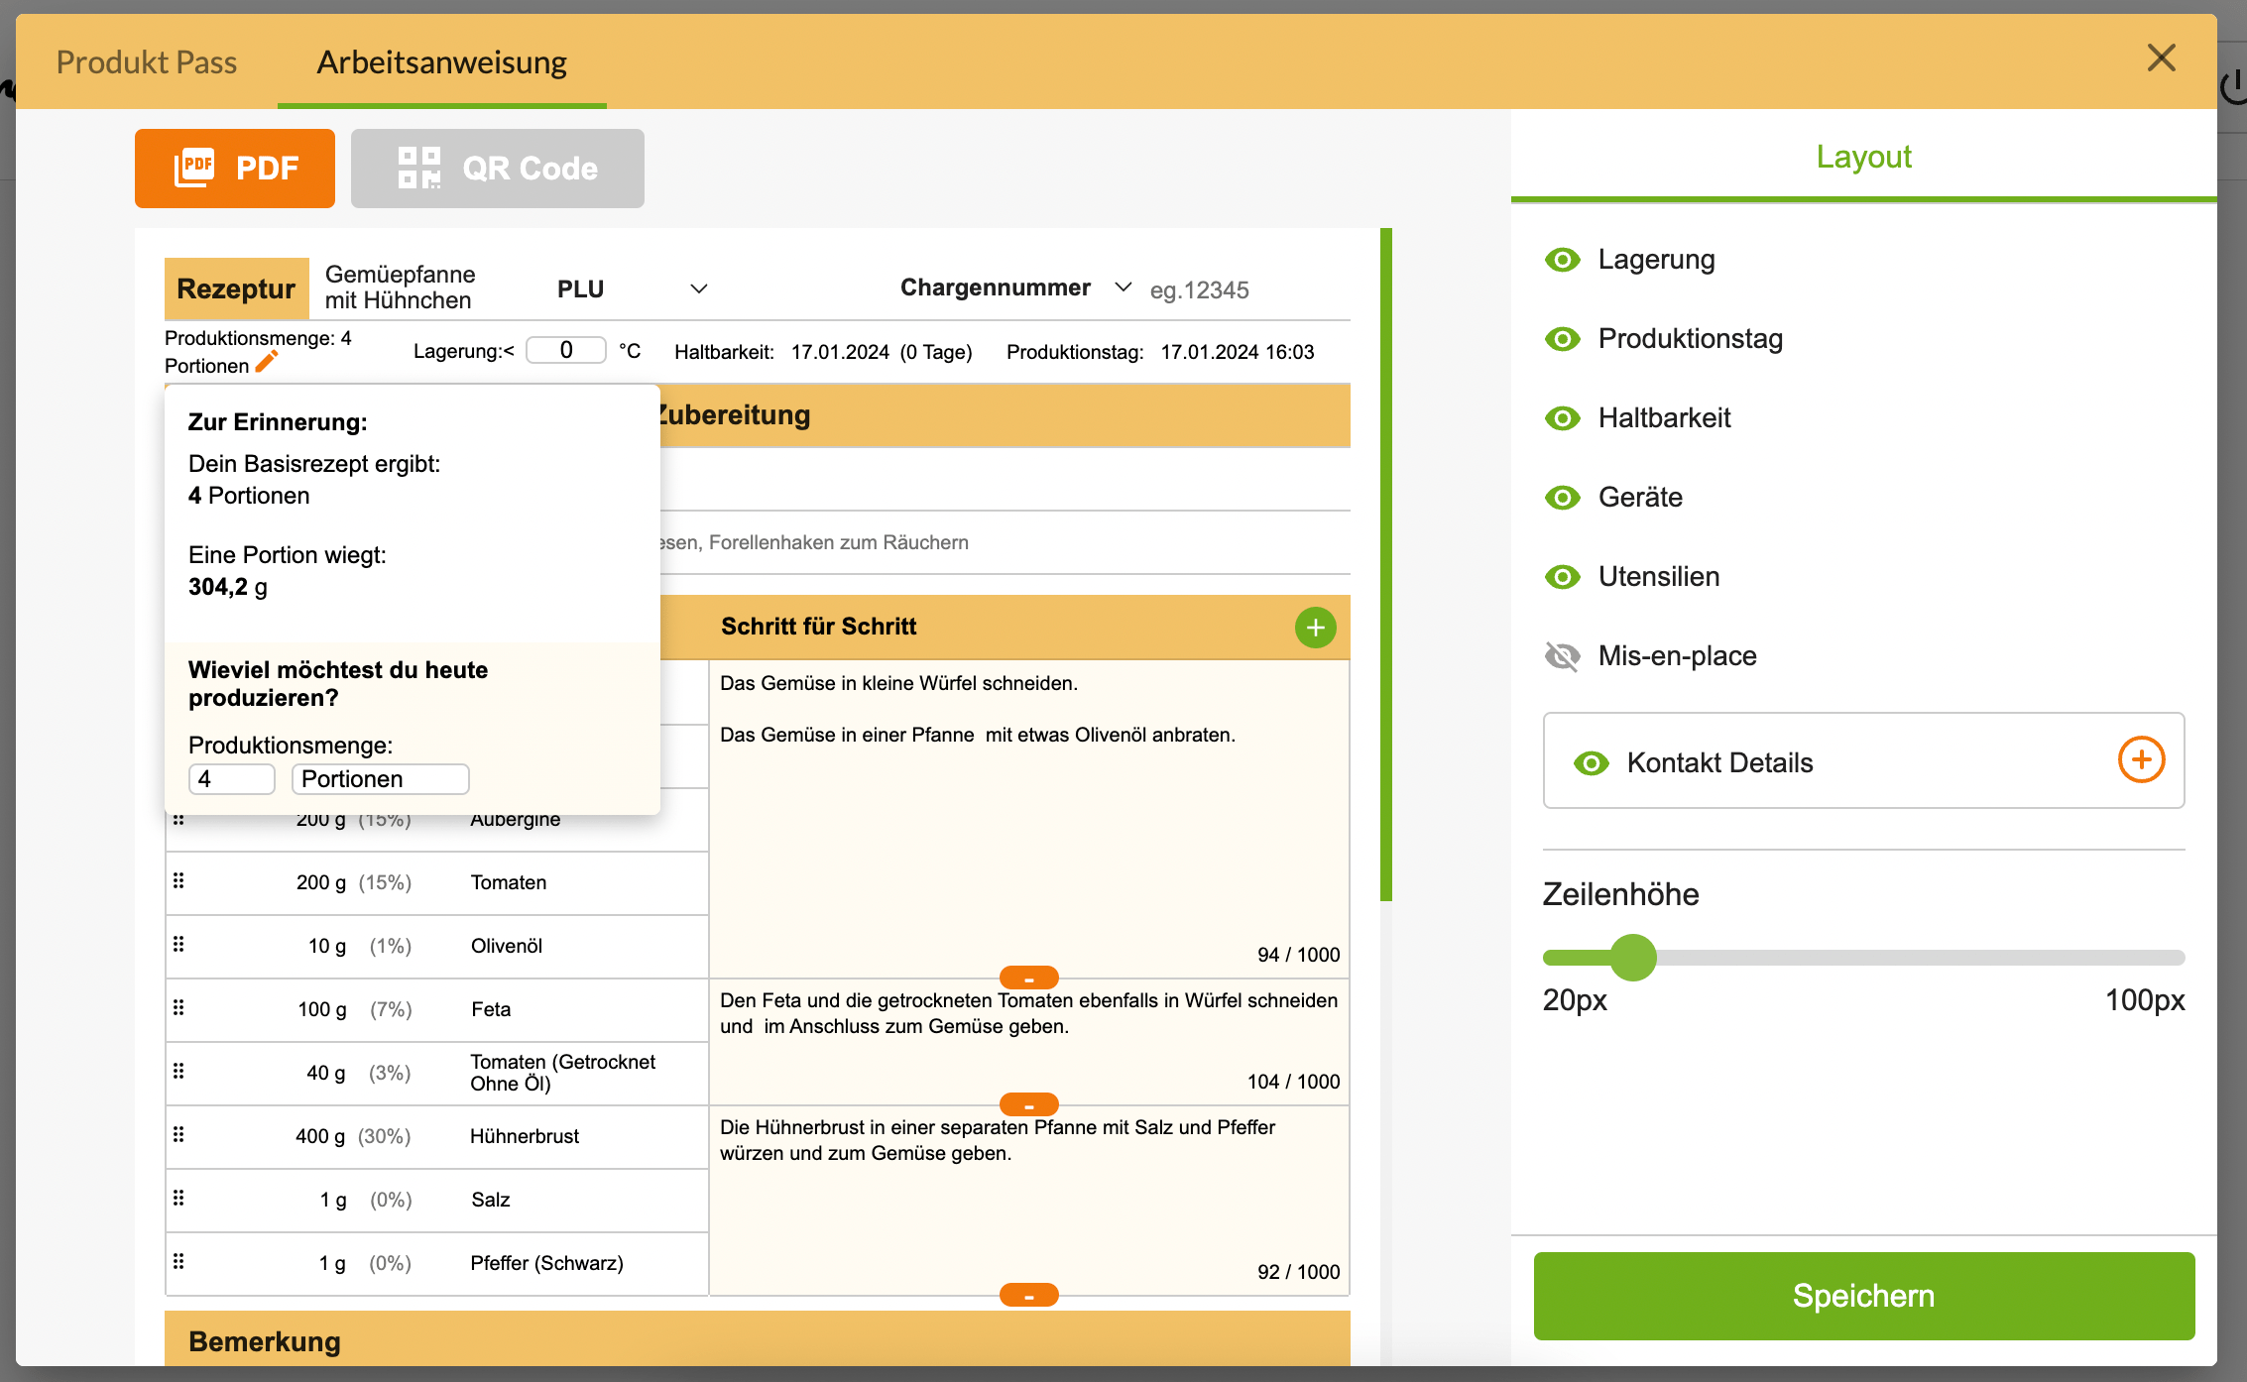2247x1382 pixels.
Task: Expand the Chargennummer dropdown chevron
Action: (1123, 287)
